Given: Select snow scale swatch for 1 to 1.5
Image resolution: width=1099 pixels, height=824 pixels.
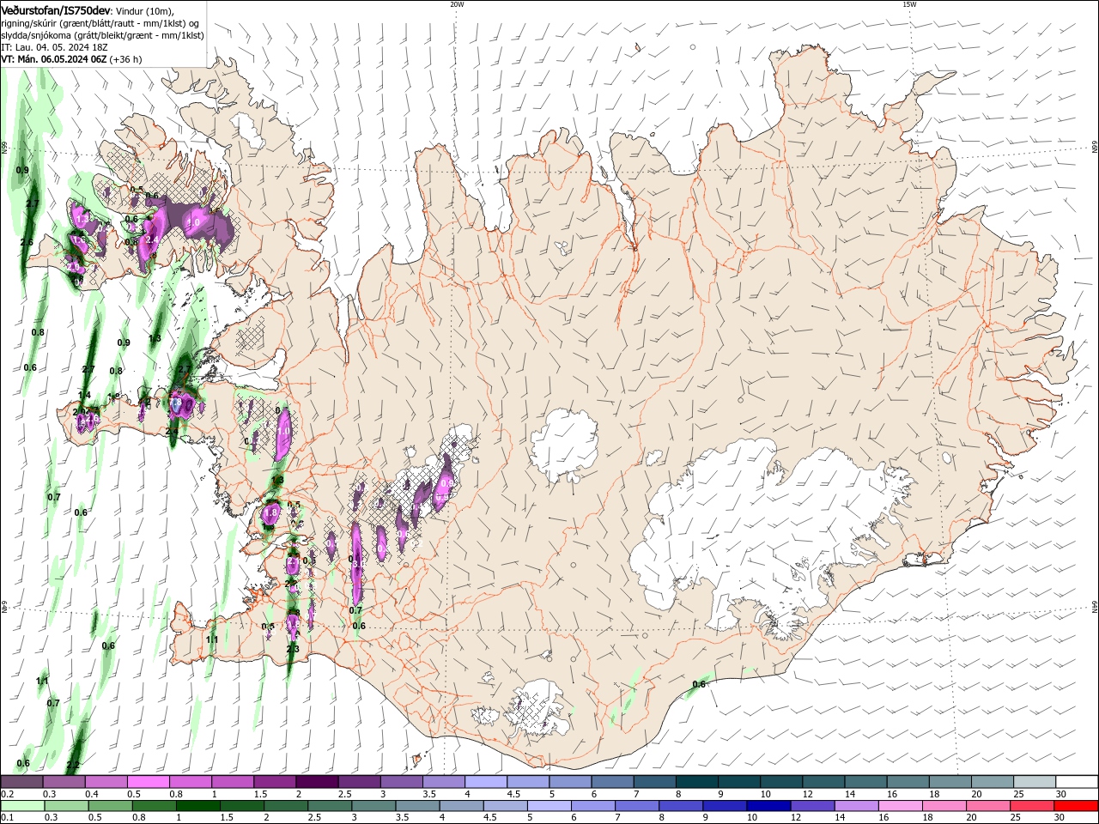Looking at the screenshot, I should [233, 782].
